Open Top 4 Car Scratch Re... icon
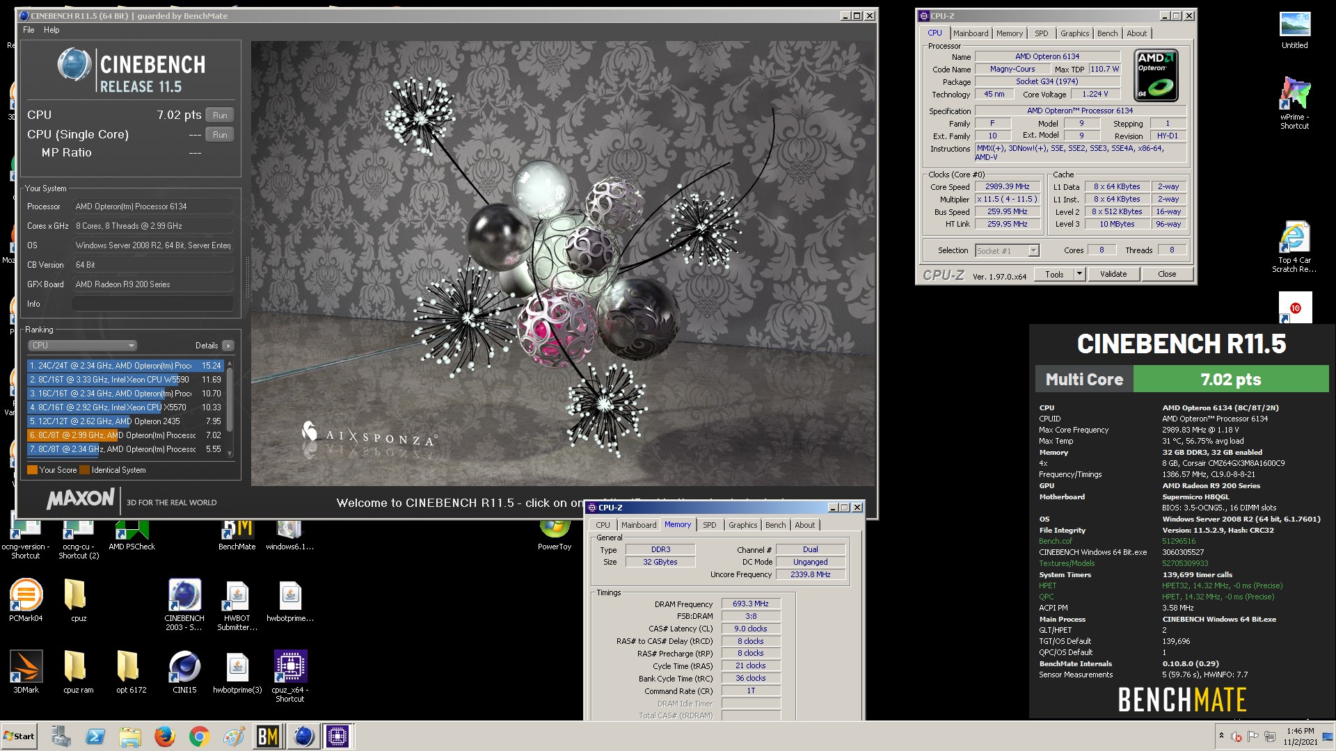Image resolution: width=1336 pixels, height=751 pixels. pyautogui.click(x=1294, y=248)
